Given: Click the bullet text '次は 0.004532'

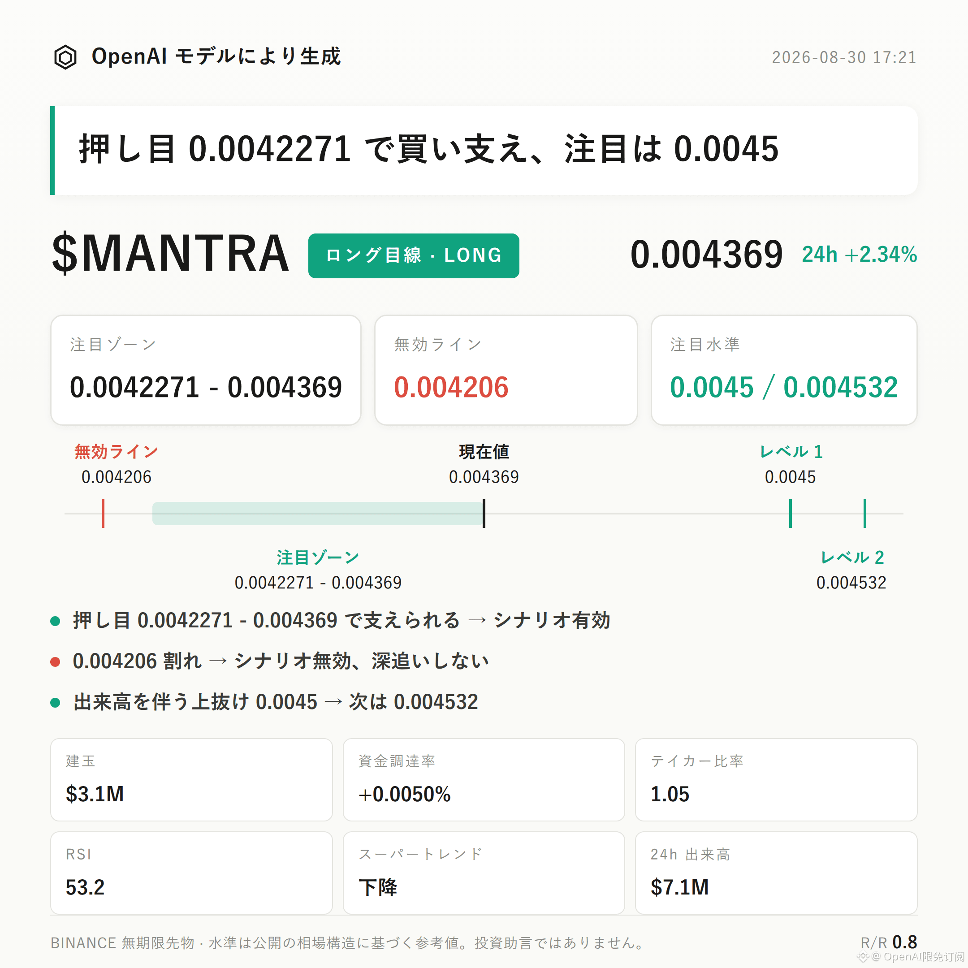Looking at the screenshot, I should (x=413, y=701).
